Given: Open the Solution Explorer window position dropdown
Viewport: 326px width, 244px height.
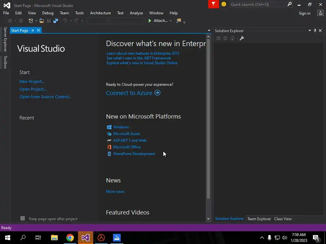Looking at the screenshot, I should (x=309, y=31).
